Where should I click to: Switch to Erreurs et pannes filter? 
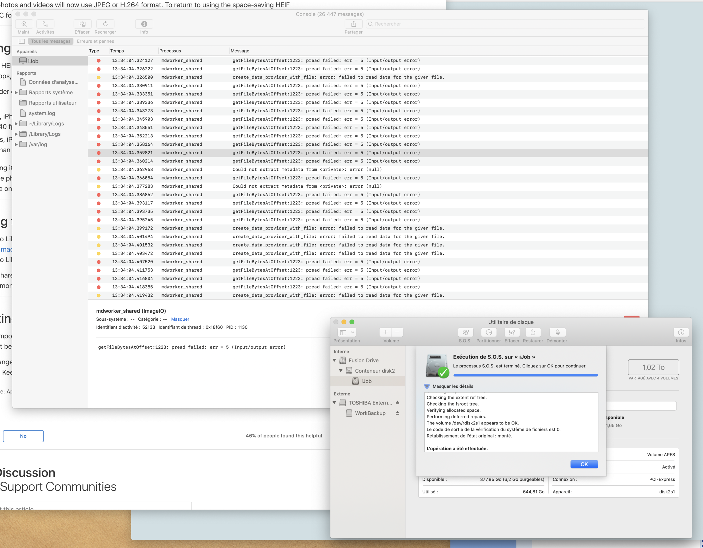[x=95, y=41]
